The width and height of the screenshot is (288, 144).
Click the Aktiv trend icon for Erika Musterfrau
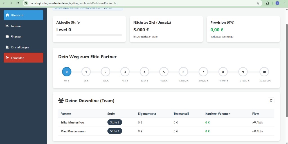coord(254,123)
